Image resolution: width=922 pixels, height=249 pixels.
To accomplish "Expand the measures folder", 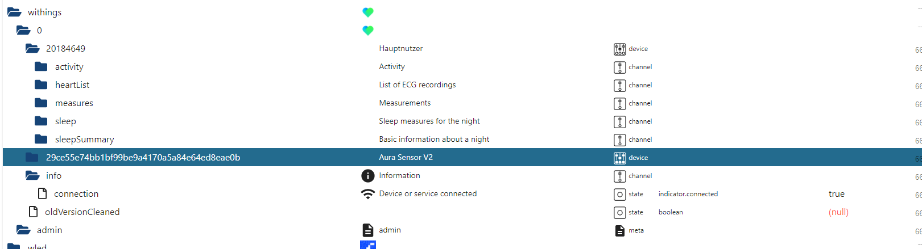I will coord(41,103).
